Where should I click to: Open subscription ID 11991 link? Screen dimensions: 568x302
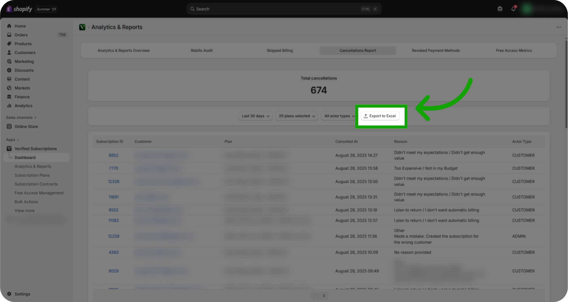113,197
